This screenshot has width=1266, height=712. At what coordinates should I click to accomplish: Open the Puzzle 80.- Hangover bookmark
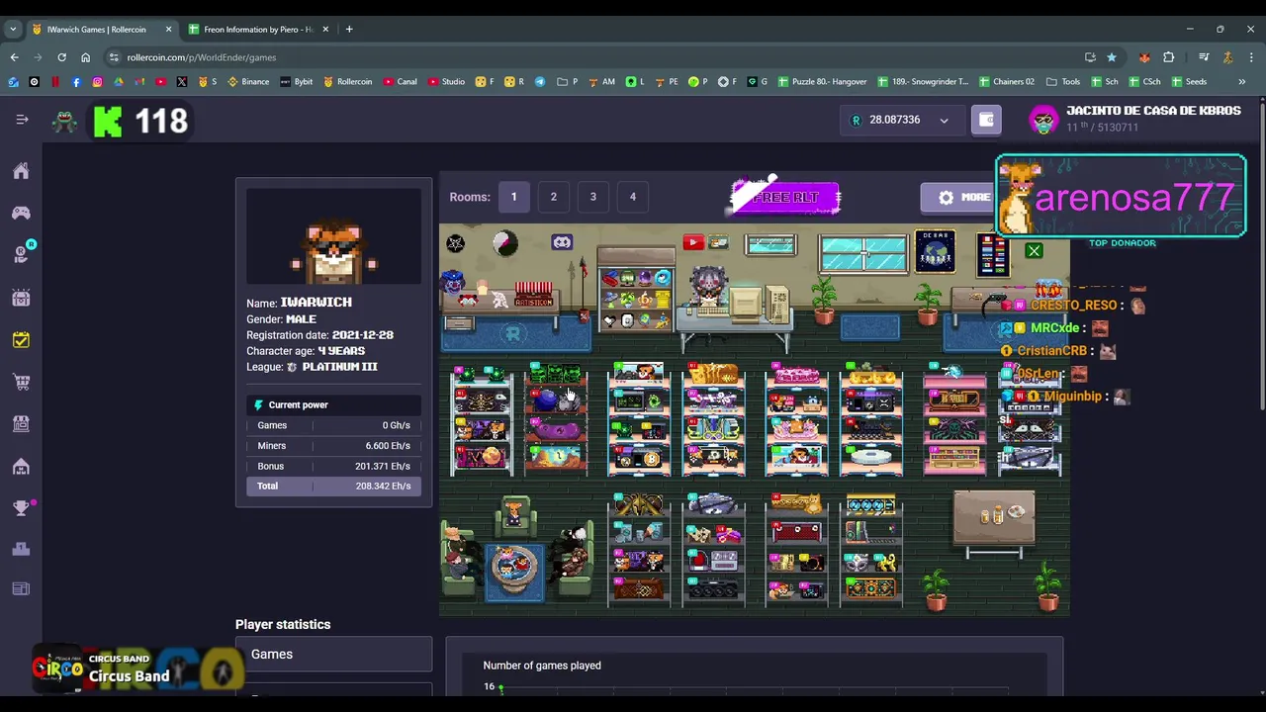[822, 81]
